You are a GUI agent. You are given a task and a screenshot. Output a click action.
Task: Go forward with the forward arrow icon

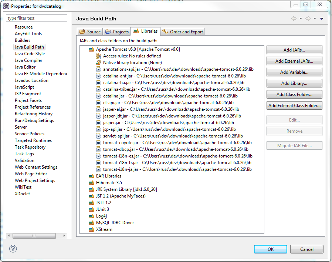[308, 19]
